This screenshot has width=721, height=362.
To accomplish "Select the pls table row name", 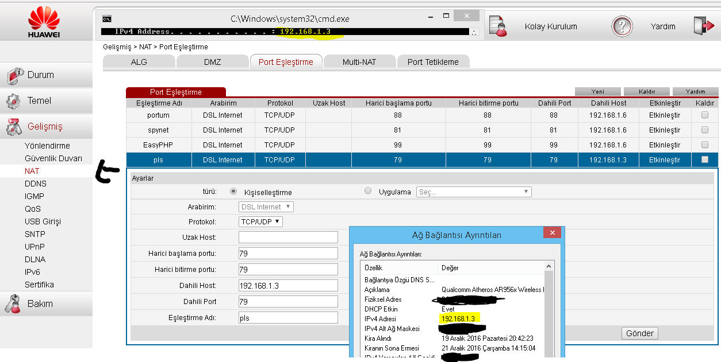I will click(159, 160).
